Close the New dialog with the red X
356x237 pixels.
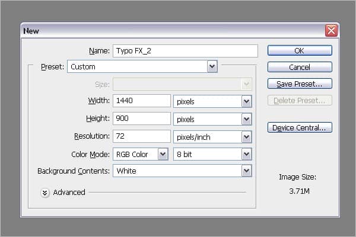click(331, 31)
